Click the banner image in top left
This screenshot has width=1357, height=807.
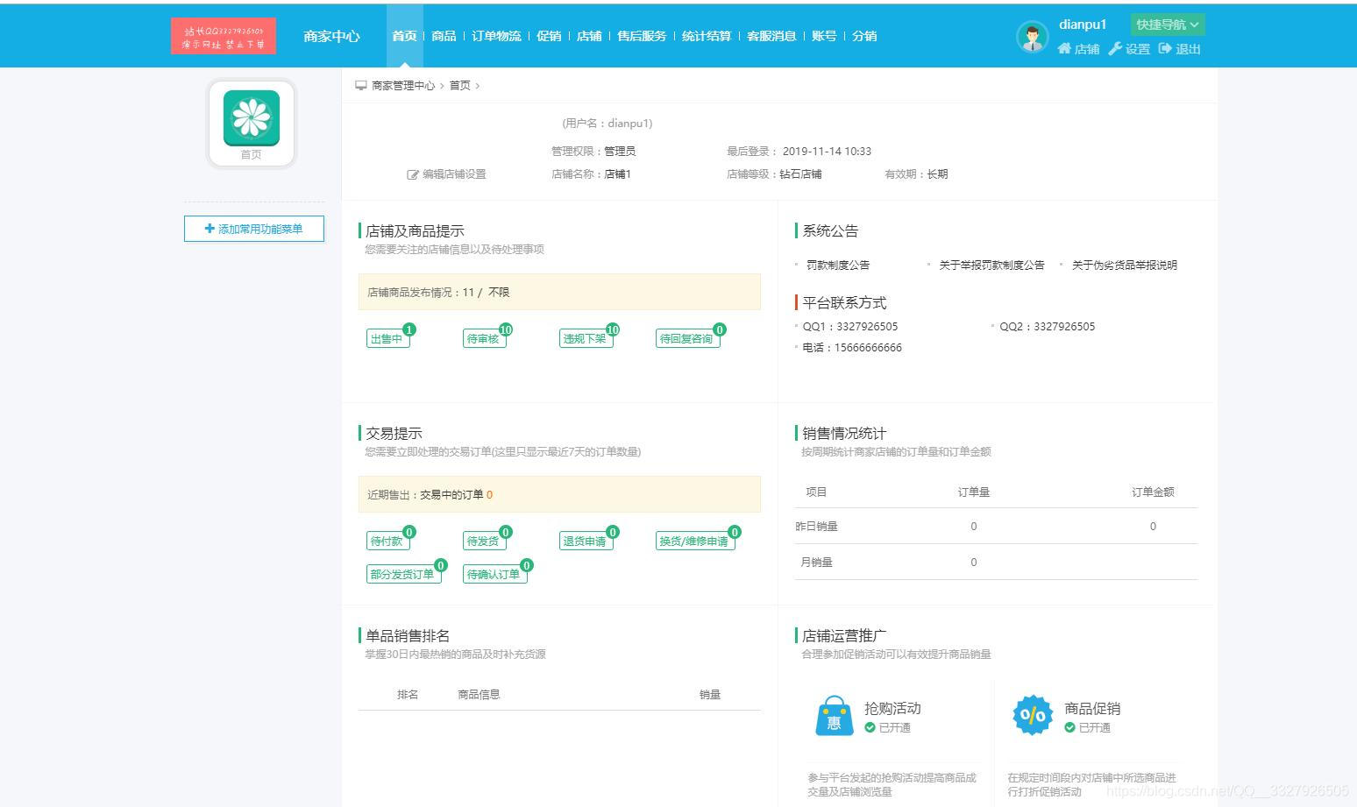pyautogui.click(x=224, y=36)
